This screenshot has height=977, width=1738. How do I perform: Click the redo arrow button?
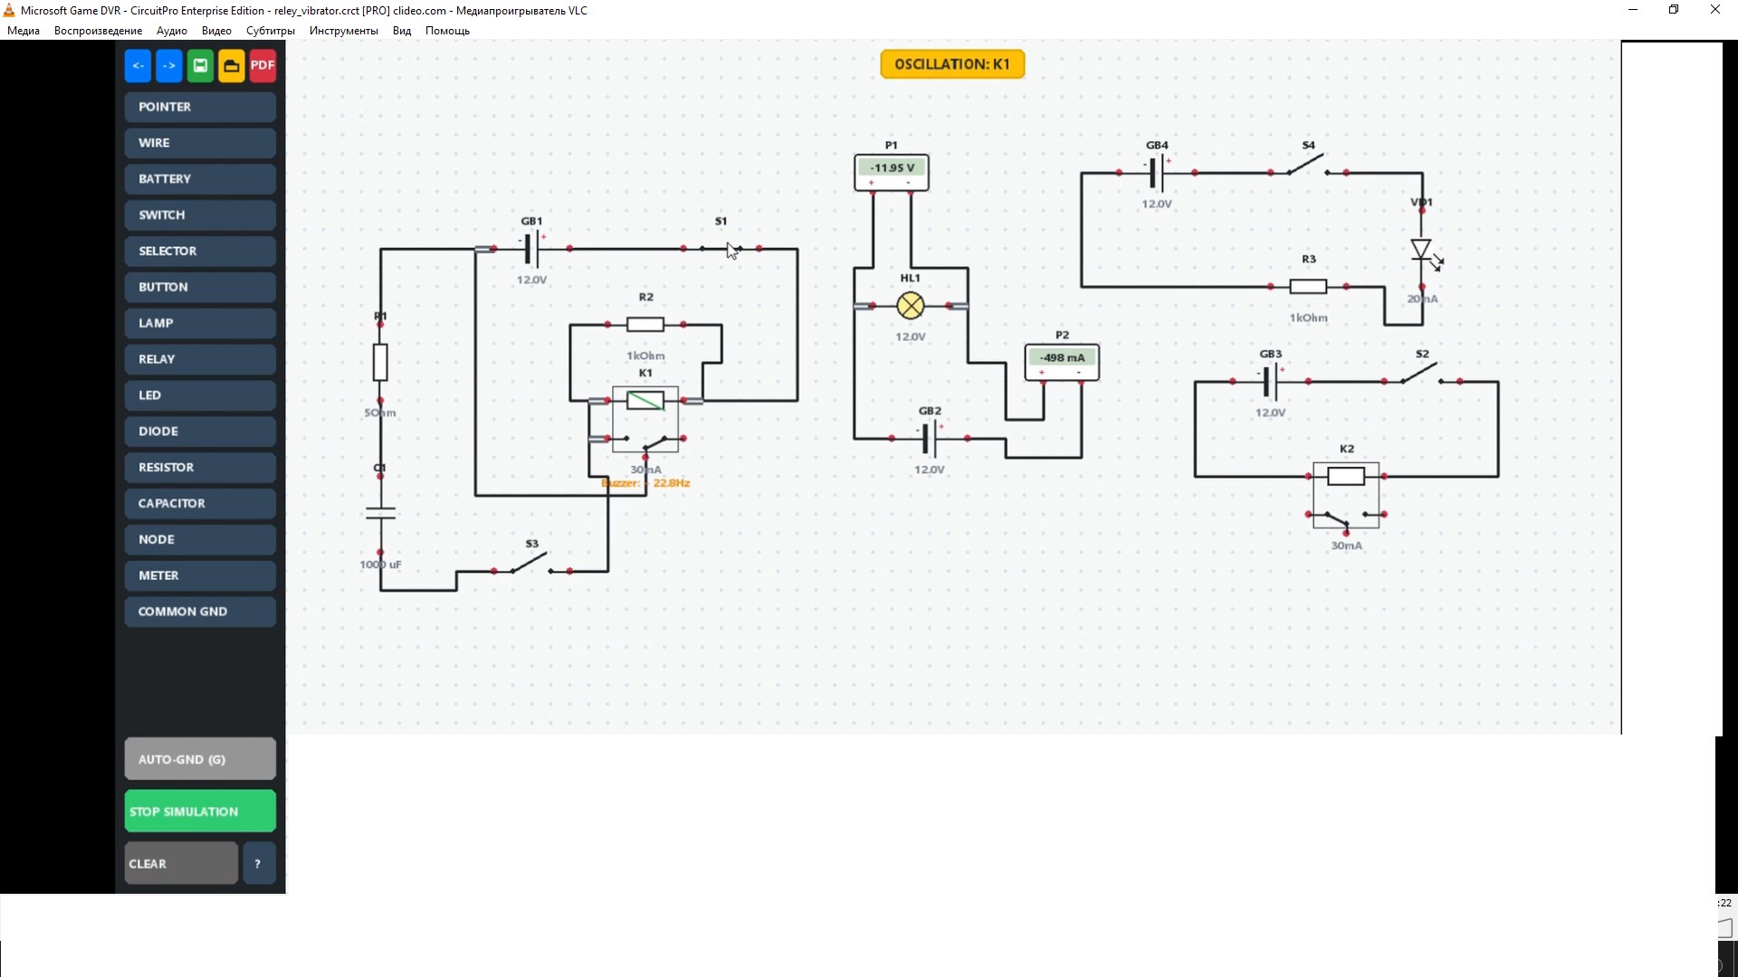pos(168,65)
